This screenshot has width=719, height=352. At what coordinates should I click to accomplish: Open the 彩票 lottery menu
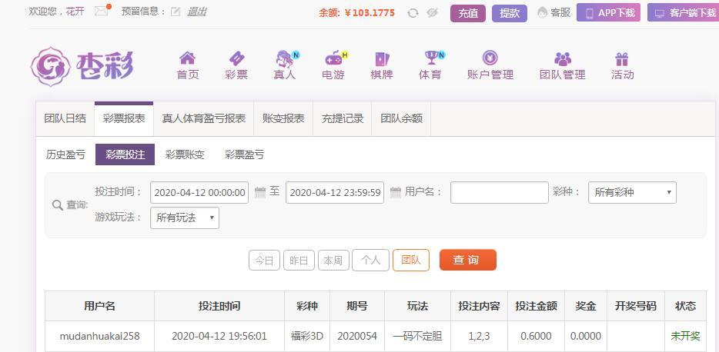point(236,66)
